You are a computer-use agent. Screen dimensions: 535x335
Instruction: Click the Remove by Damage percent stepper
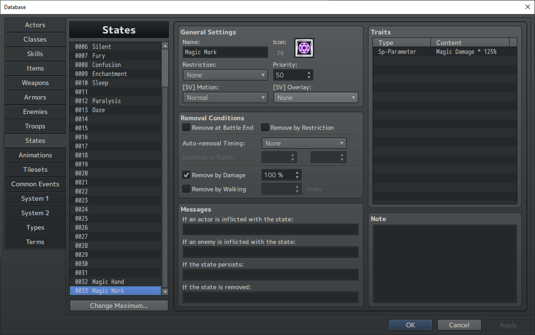tap(297, 175)
